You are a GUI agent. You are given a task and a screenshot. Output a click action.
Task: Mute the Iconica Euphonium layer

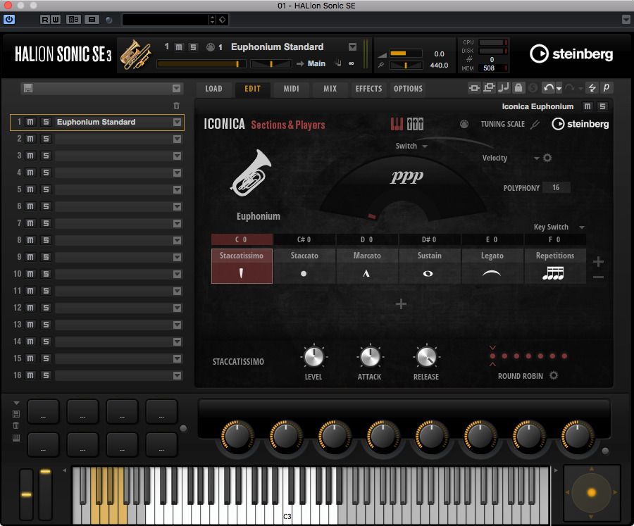click(x=588, y=106)
